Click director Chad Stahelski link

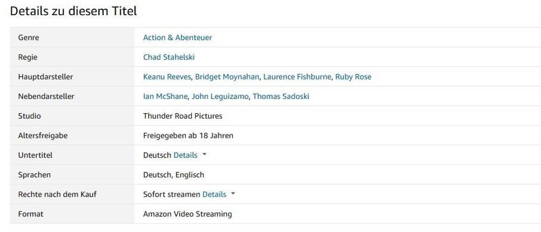(168, 57)
